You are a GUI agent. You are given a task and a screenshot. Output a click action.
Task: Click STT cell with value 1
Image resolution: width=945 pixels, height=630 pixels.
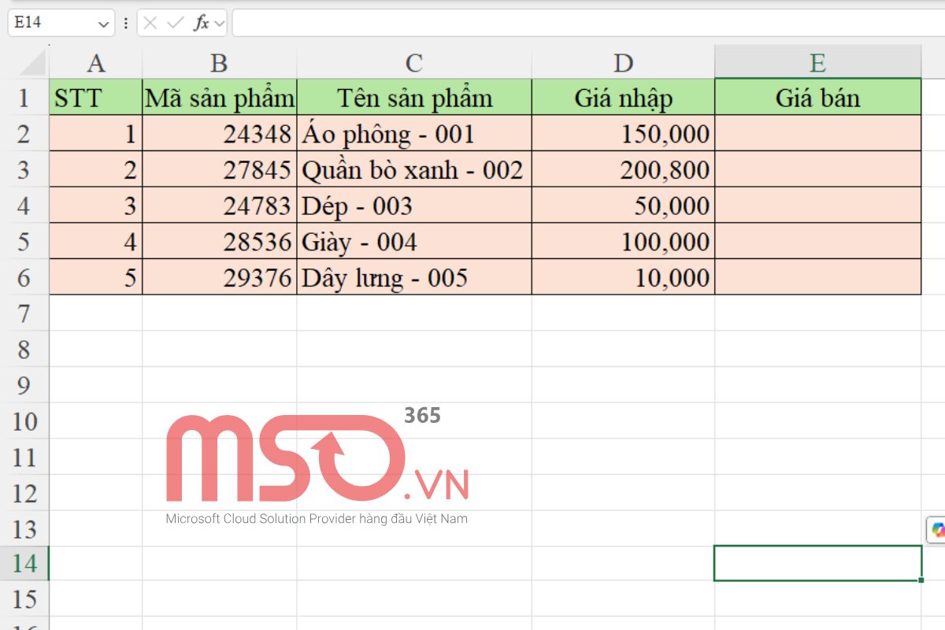pyautogui.click(x=95, y=134)
